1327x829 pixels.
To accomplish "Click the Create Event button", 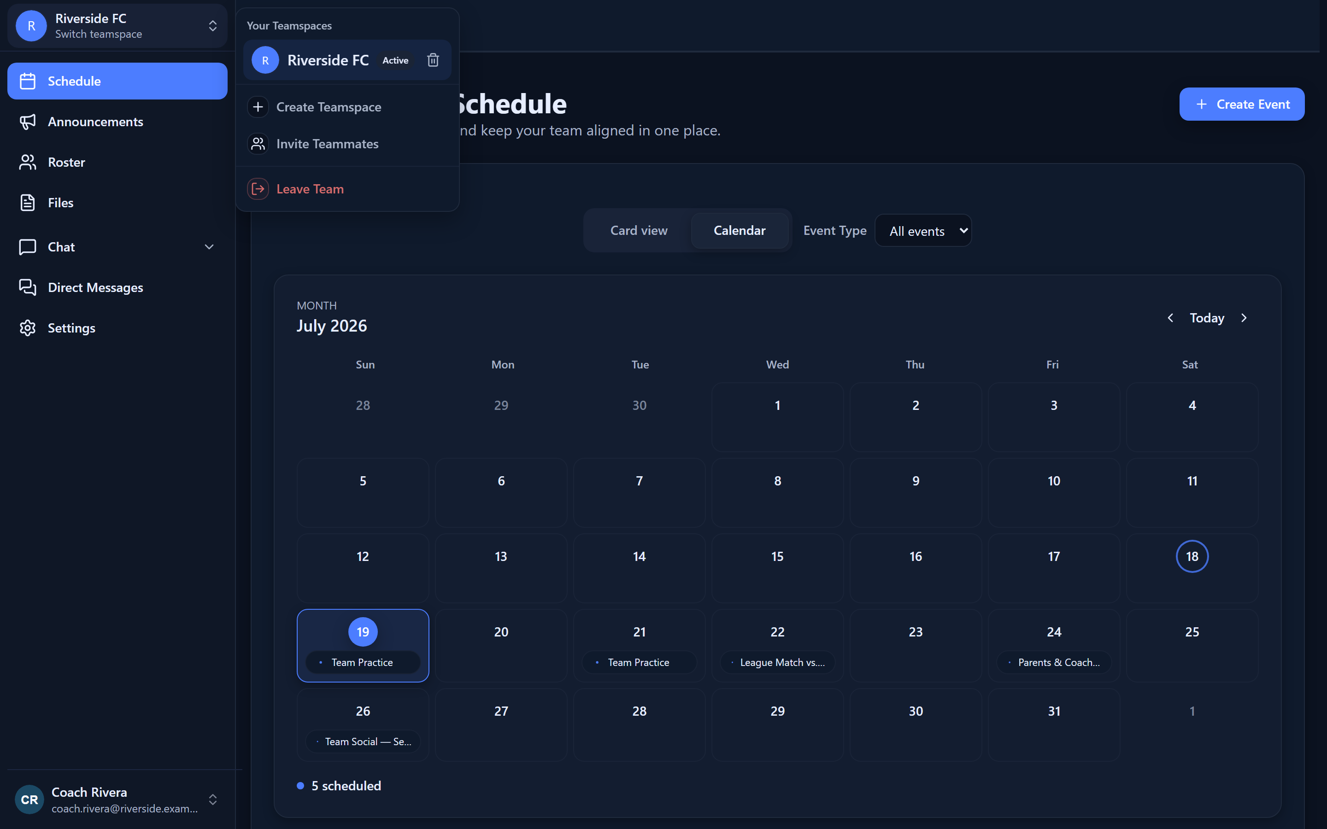I will coord(1241,104).
